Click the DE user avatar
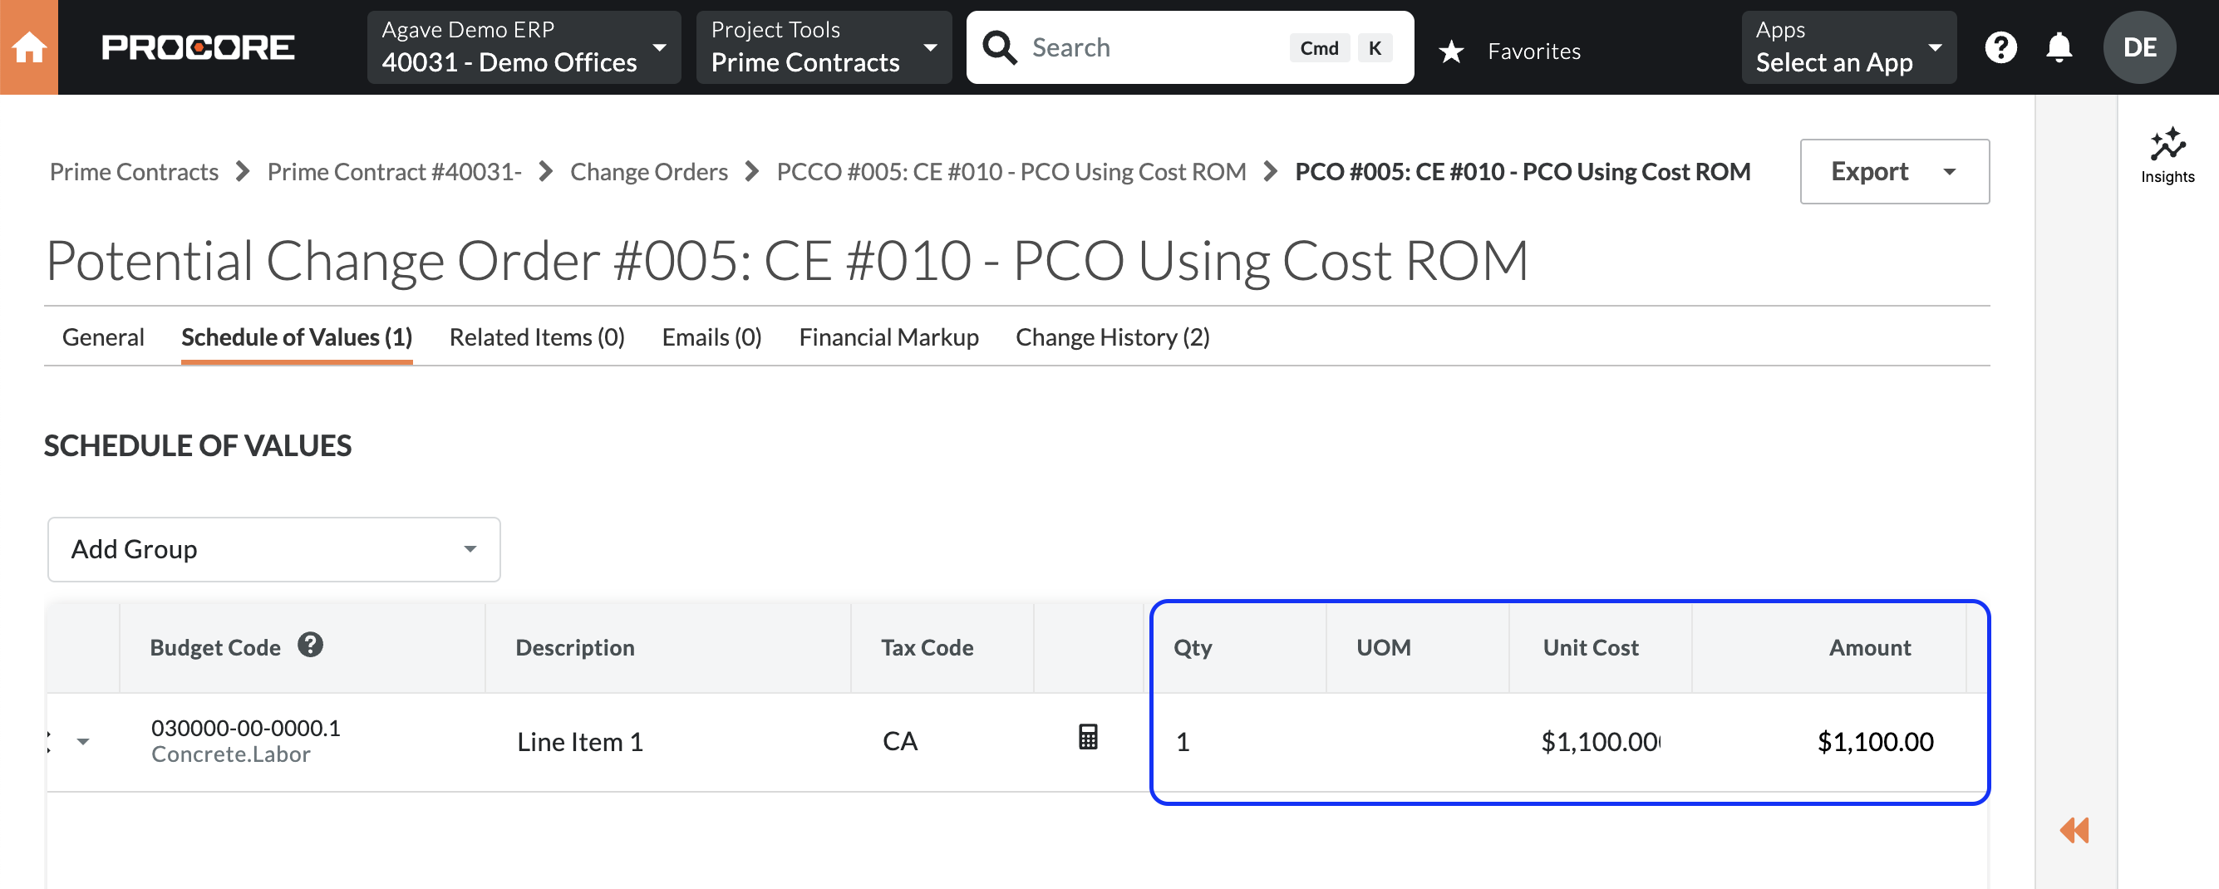2219x889 pixels. [x=2139, y=47]
